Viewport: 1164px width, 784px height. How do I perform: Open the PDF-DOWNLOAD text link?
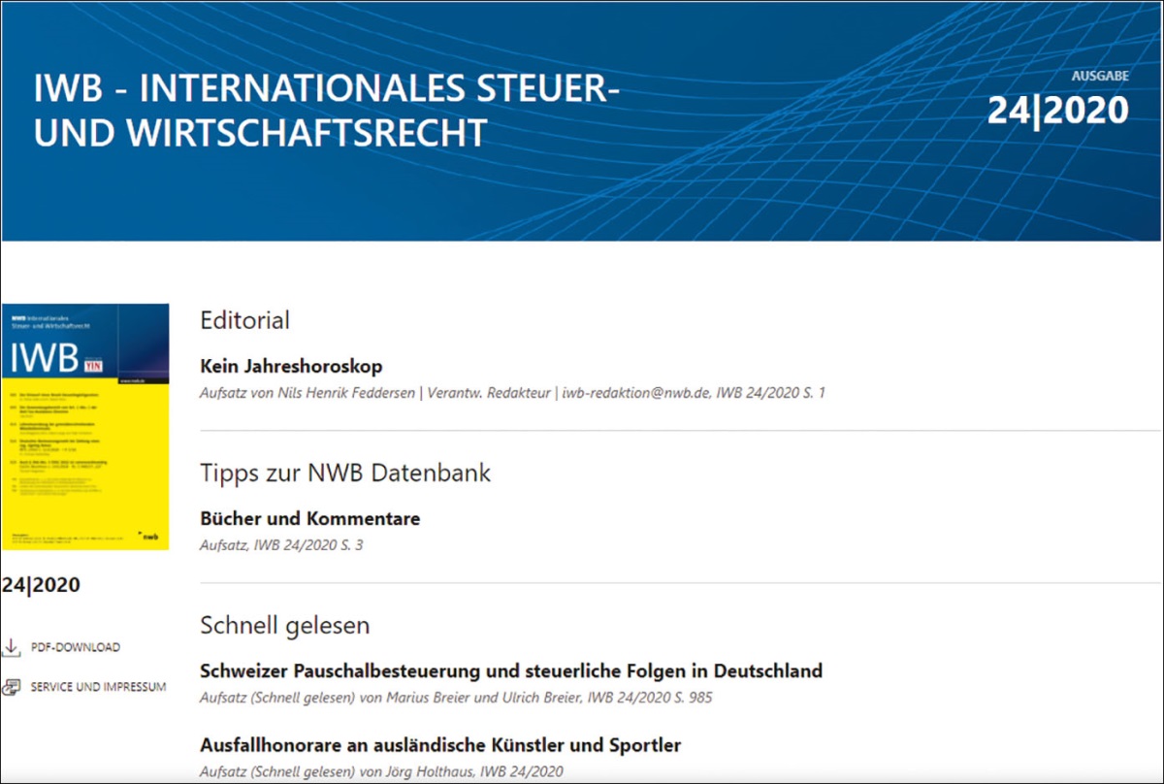[76, 647]
